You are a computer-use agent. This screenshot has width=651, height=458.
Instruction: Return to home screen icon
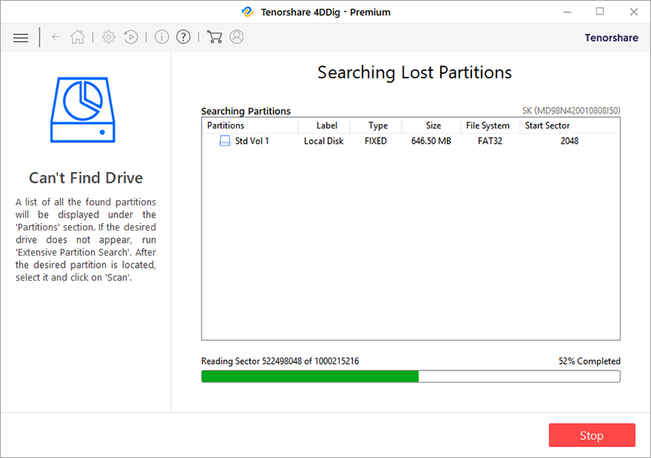(78, 37)
